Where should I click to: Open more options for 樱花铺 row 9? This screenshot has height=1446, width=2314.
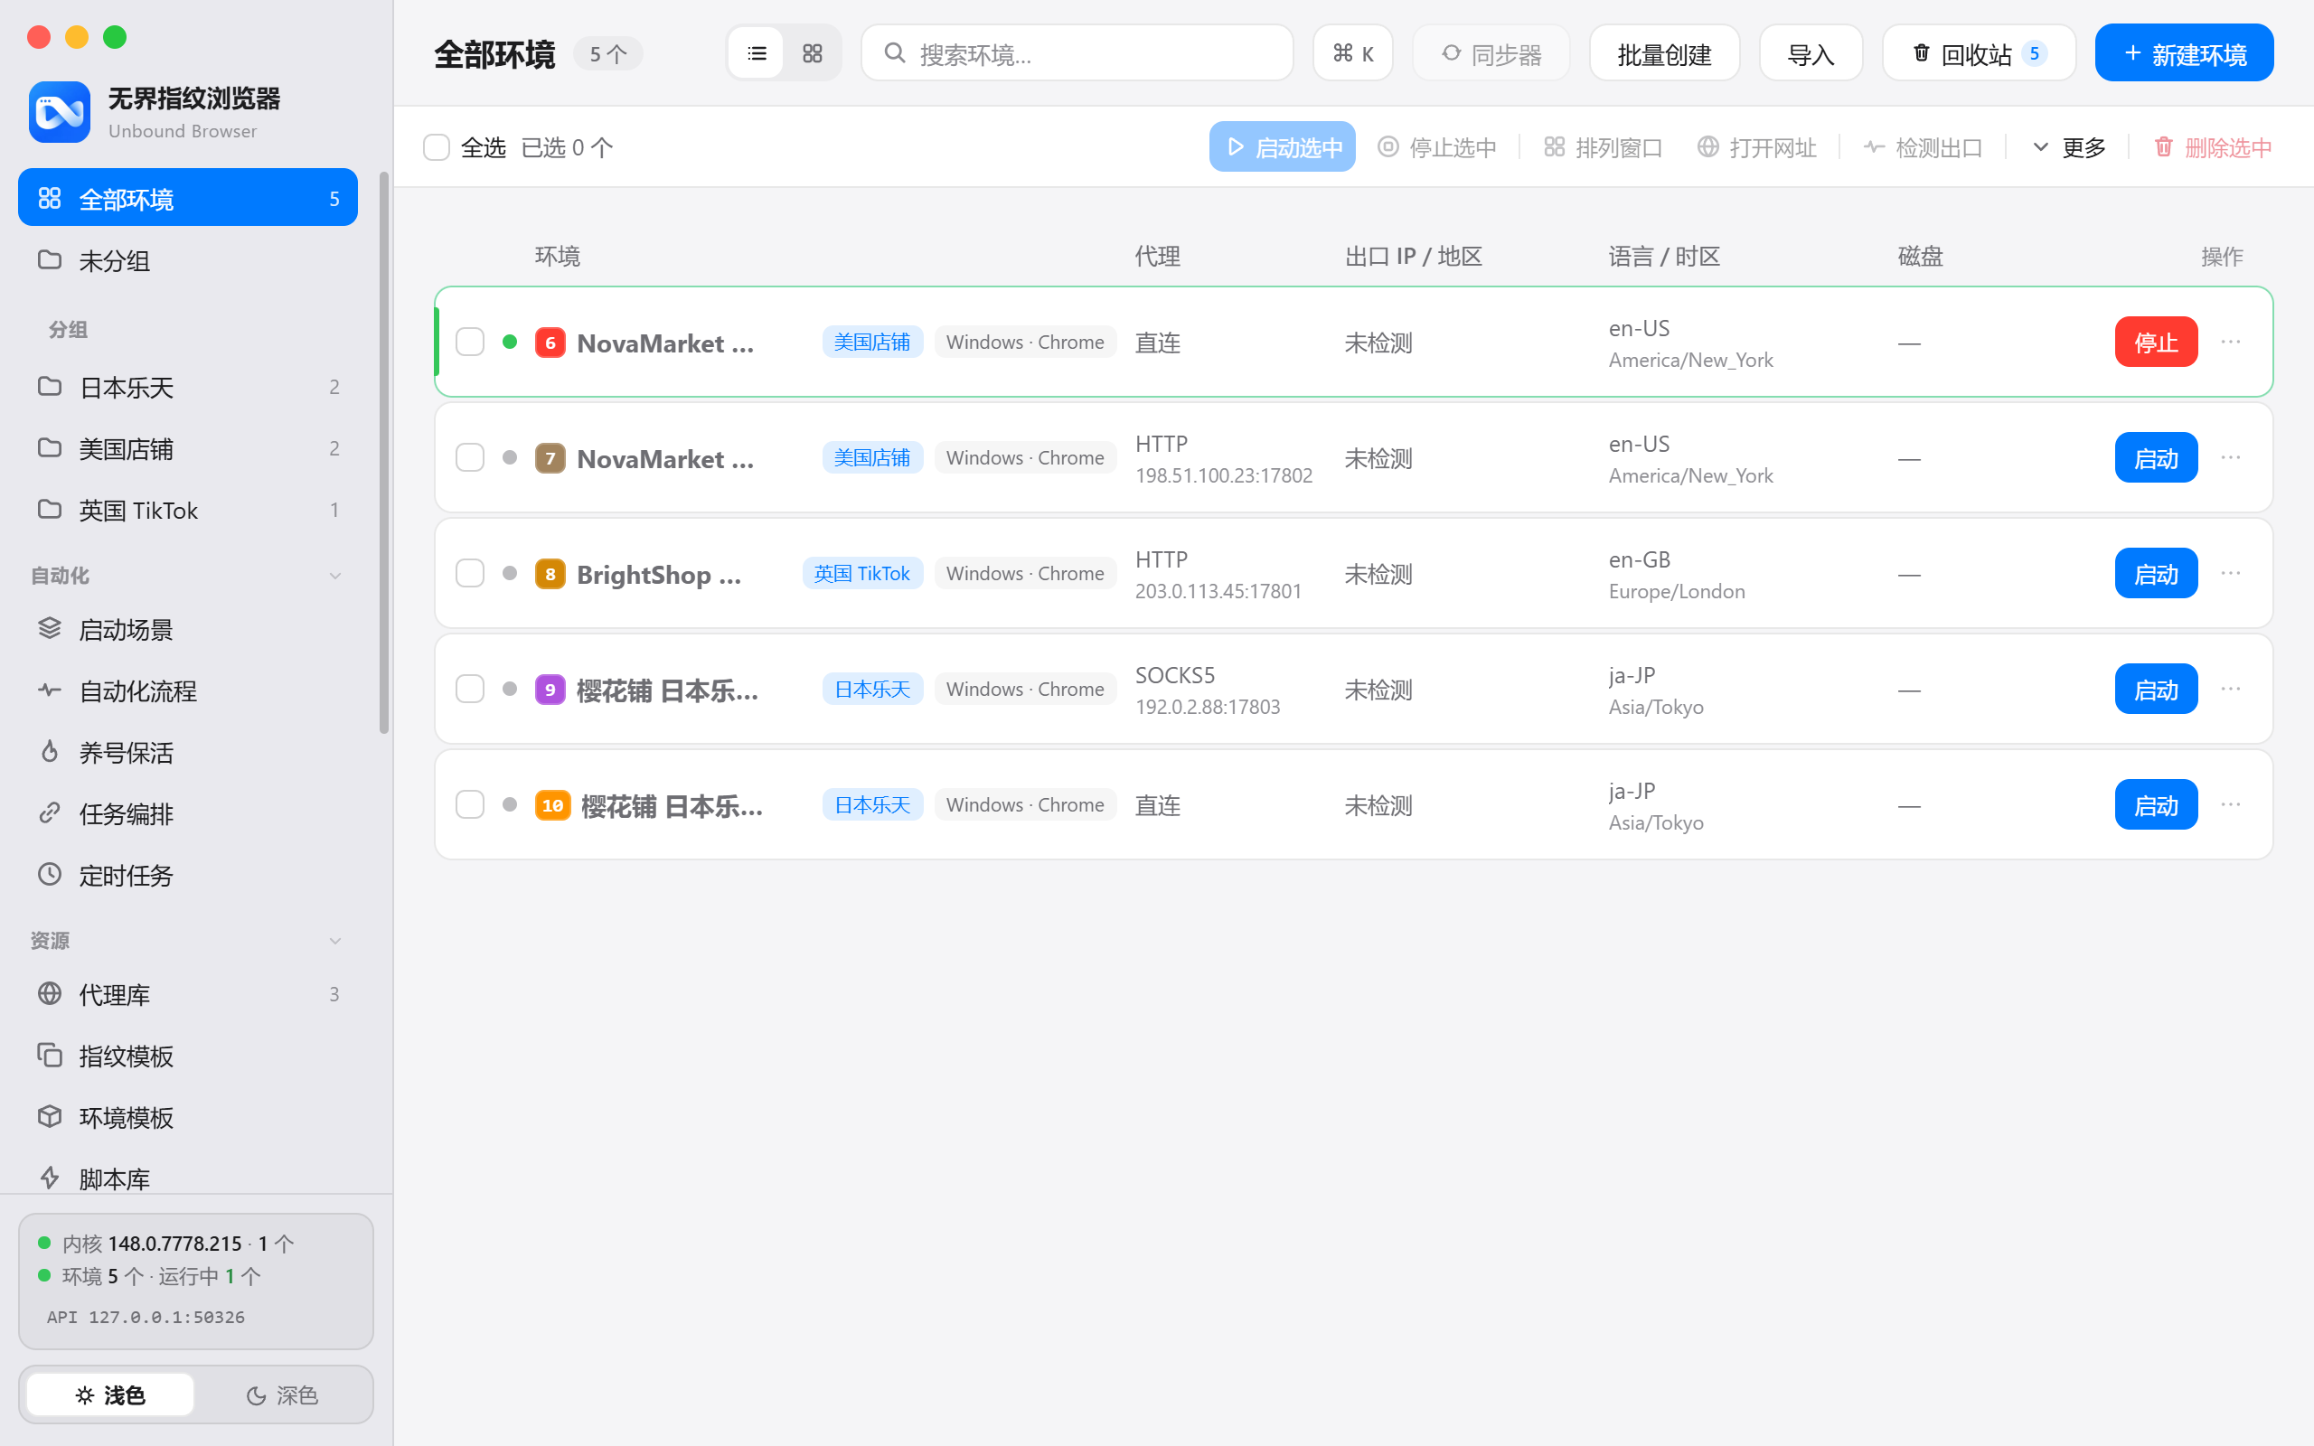[2231, 689]
